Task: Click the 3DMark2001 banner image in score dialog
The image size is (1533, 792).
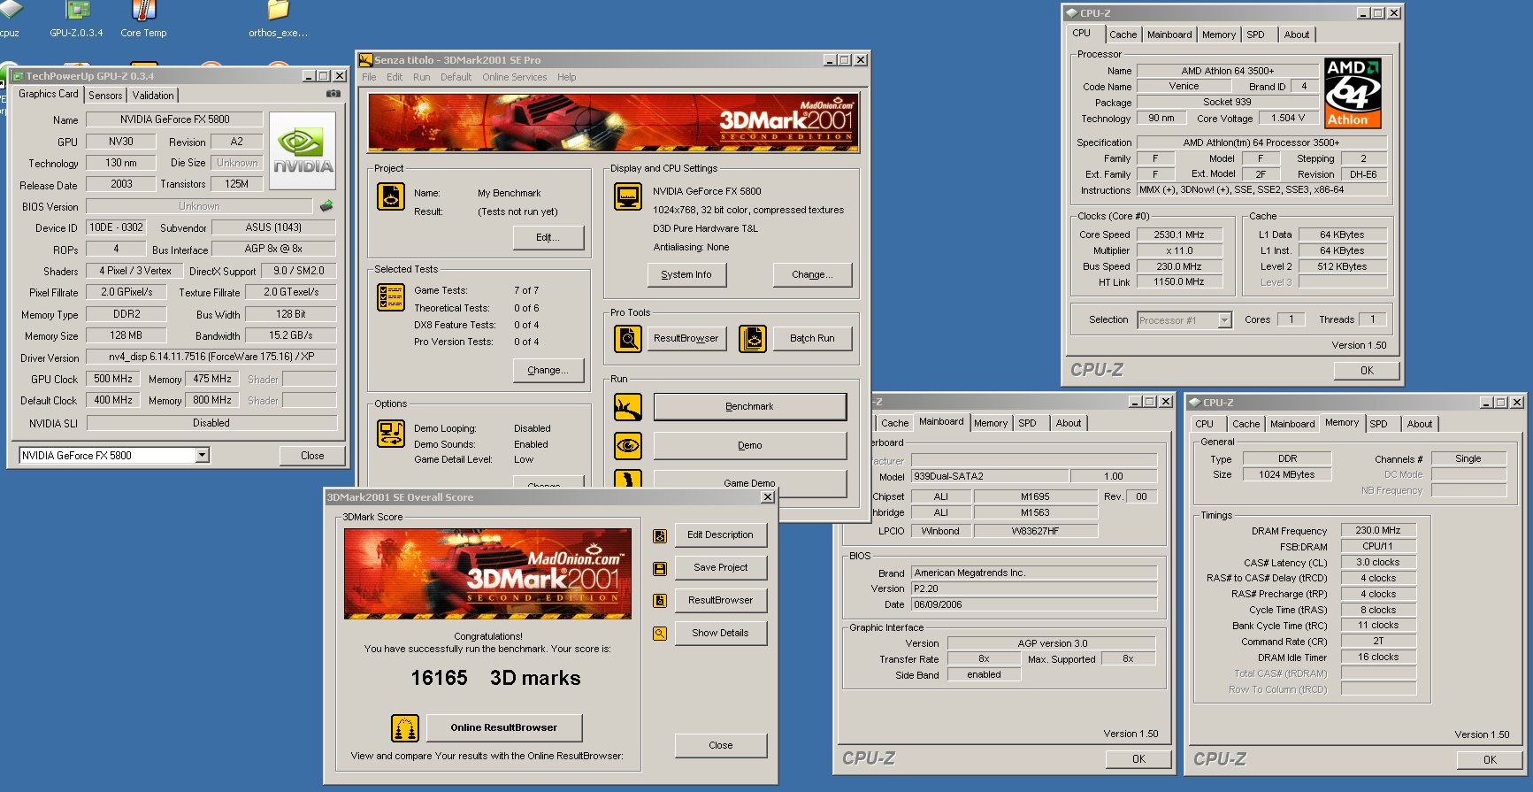Action: point(487,573)
